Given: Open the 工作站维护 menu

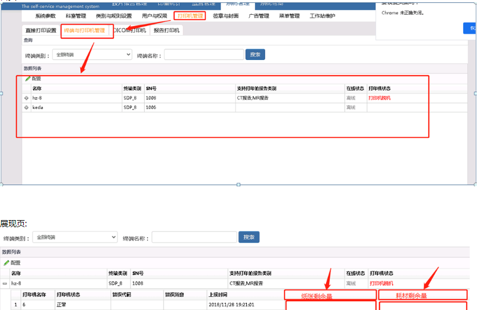Looking at the screenshot, I should 322,16.
